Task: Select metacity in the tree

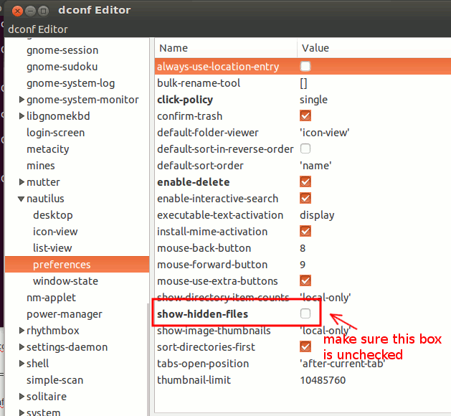Action: (48, 149)
